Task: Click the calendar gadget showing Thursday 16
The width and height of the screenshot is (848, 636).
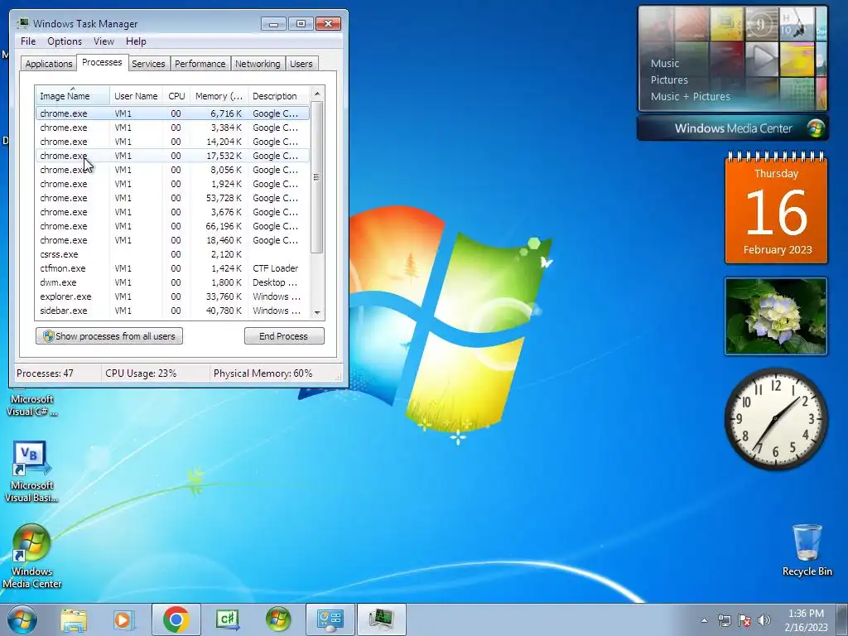Action: coord(776,210)
